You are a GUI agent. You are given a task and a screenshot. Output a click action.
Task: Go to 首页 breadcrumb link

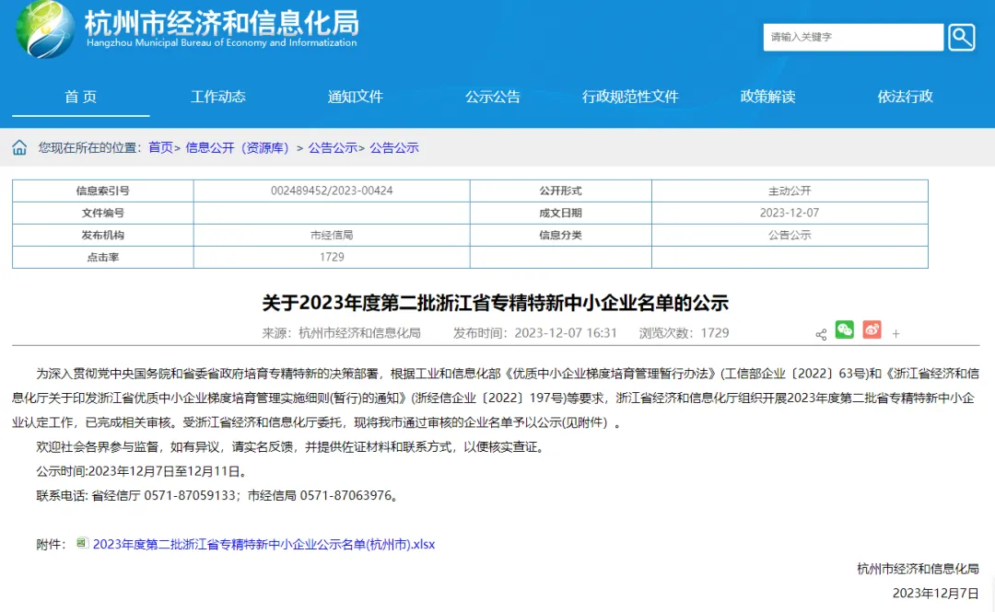[160, 148]
